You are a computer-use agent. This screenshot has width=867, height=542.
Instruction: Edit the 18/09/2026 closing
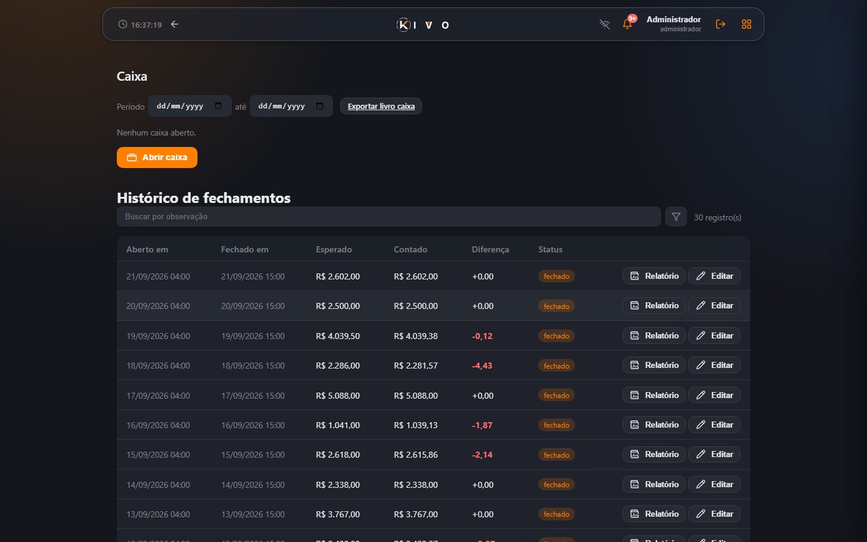tap(715, 365)
